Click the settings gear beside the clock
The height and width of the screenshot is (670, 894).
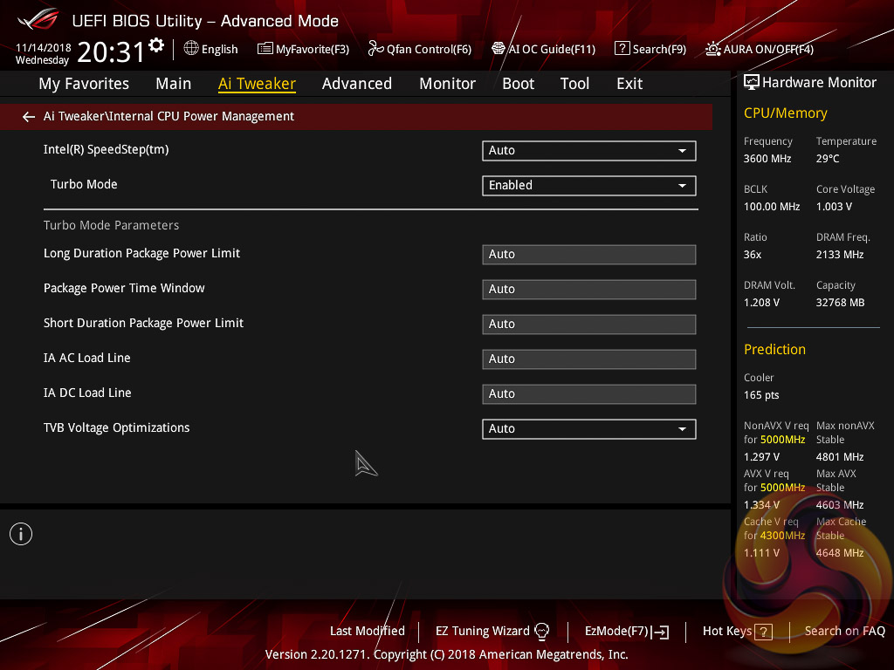click(x=156, y=44)
